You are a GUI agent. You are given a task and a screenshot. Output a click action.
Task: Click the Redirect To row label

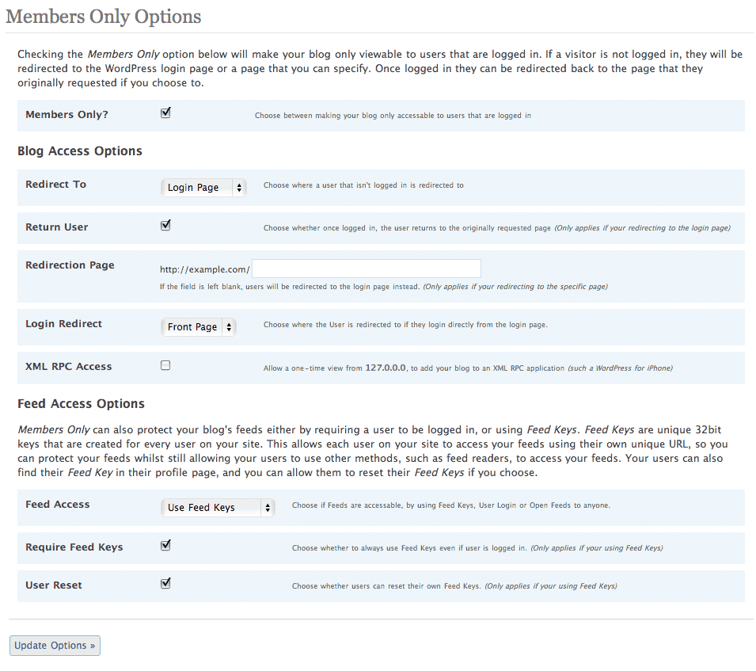56,185
